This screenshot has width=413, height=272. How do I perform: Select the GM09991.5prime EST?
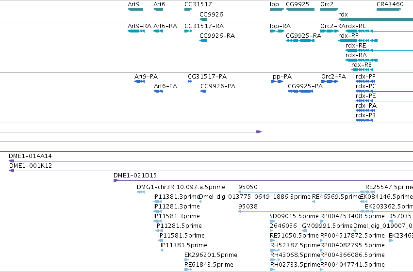tap(305, 231)
